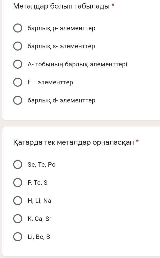The height and width of the screenshot is (258, 160).
Task: Click the answer text "K, Ca, Sr"
Action: click(40, 219)
